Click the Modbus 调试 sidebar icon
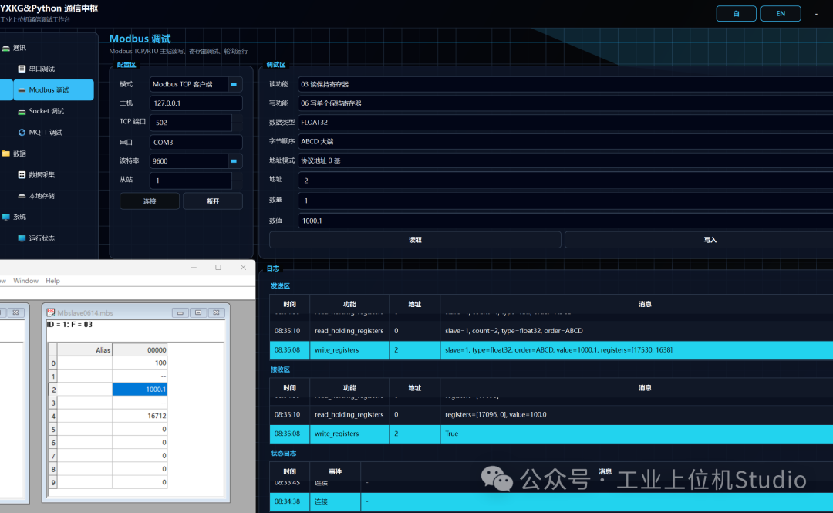Image resolution: width=833 pixels, height=513 pixels. [22, 89]
